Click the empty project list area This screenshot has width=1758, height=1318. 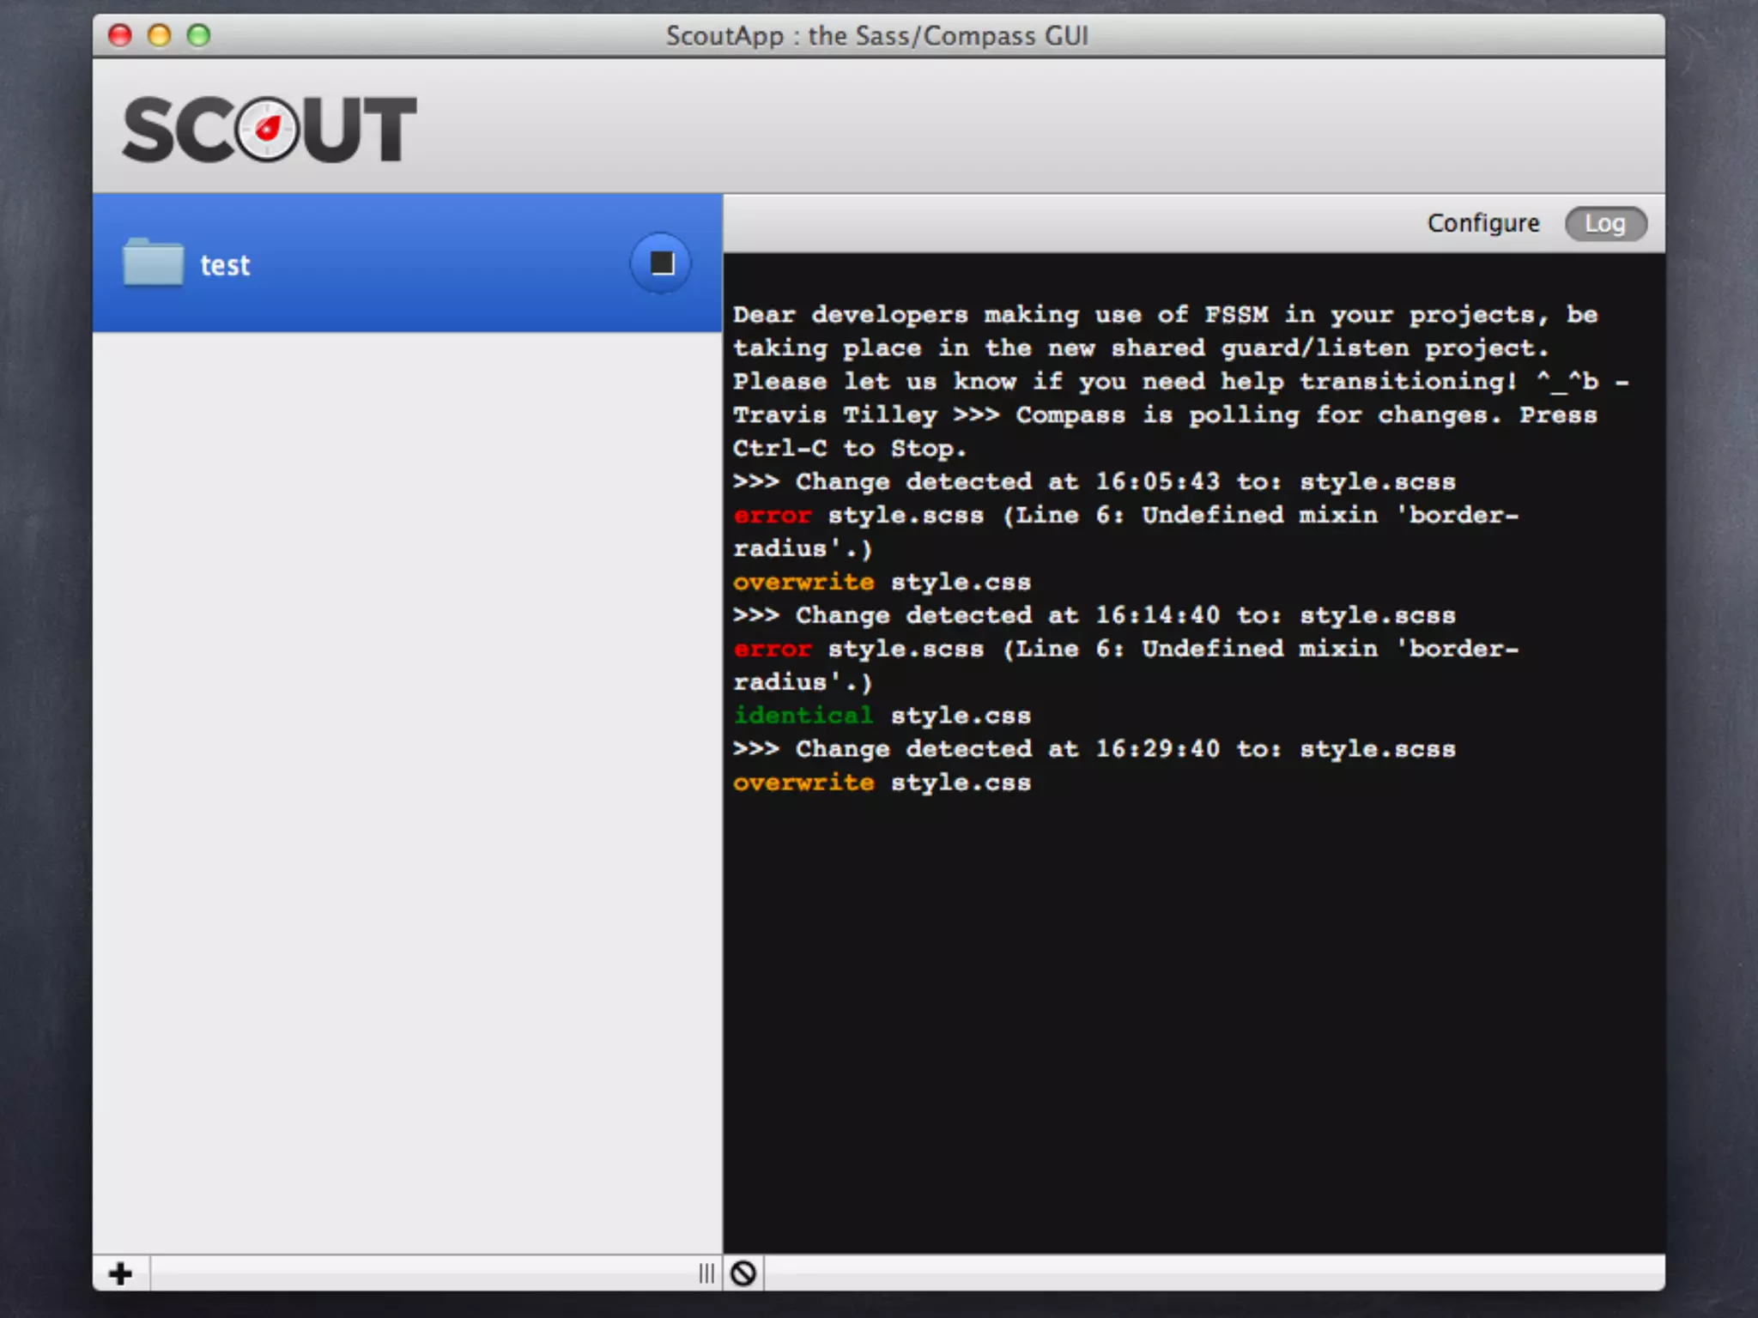click(x=407, y=772)
